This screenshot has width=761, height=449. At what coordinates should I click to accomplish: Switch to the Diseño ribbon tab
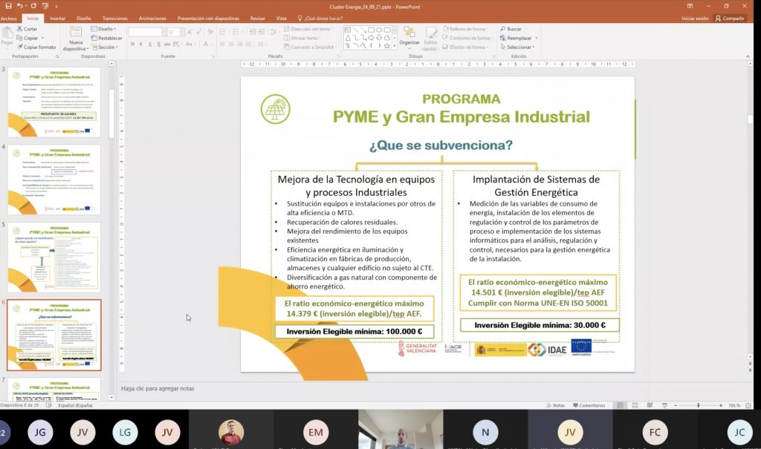pos(83,19)
